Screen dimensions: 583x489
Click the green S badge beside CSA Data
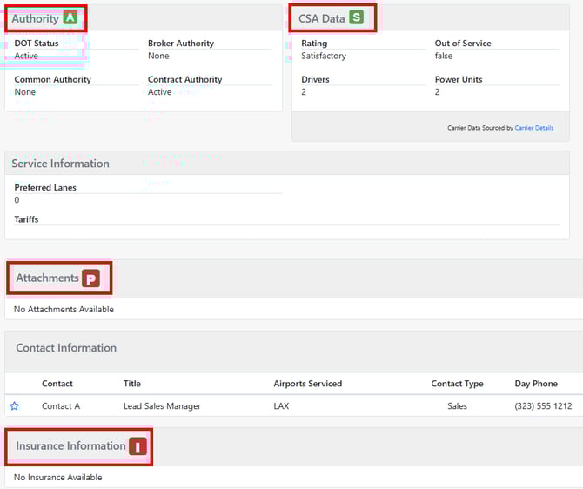(x=356, y=17)
